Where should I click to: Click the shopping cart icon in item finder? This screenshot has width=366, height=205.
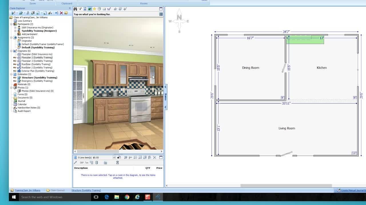click(109, 9)
